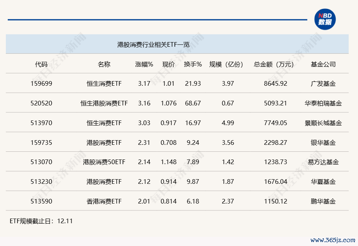Click the price 0.708
The width and height of the screenshot is (358, 246).
[x=168, y=143]
